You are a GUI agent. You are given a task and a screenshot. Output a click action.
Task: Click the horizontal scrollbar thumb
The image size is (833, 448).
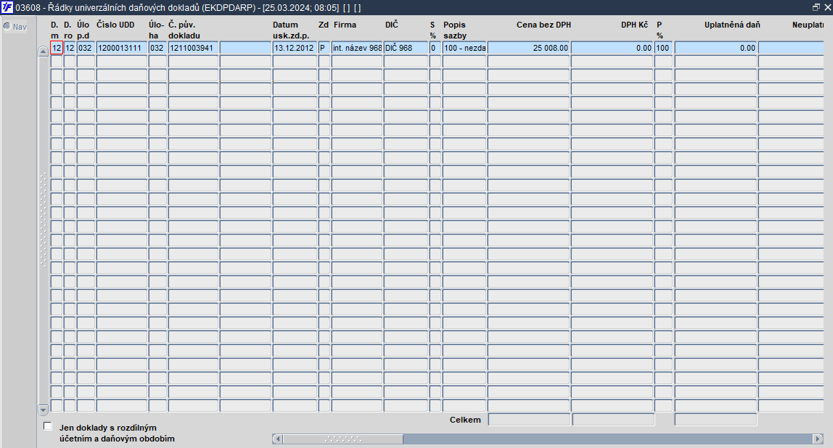342,439
